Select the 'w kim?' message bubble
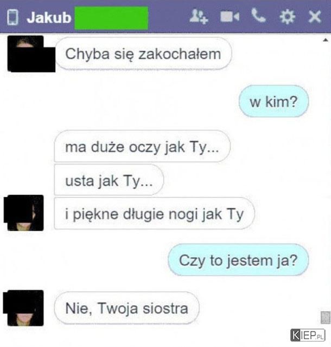 pyautogui.click(x=273, y=102)
